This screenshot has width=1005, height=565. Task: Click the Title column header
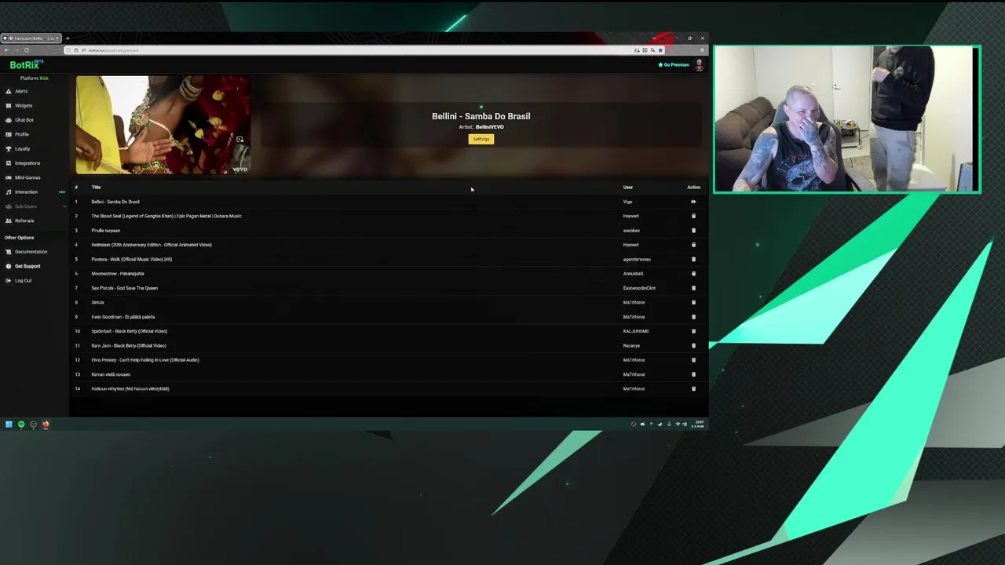coord(96,188)
